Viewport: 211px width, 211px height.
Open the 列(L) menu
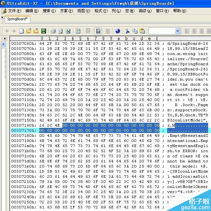pos(116,11)
